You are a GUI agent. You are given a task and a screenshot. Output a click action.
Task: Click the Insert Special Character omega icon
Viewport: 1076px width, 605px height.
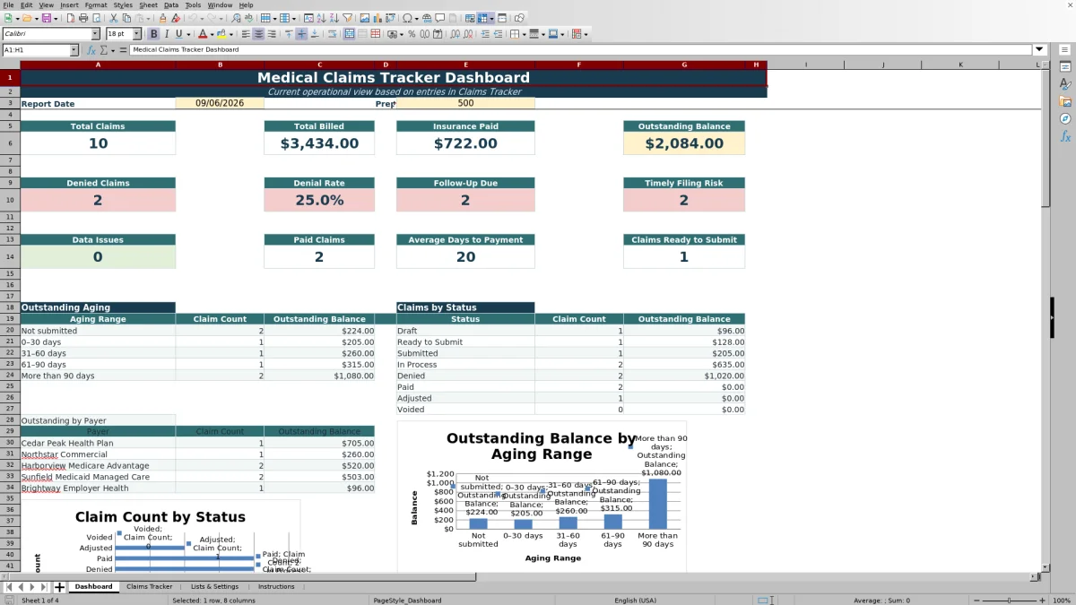[407, 18]
